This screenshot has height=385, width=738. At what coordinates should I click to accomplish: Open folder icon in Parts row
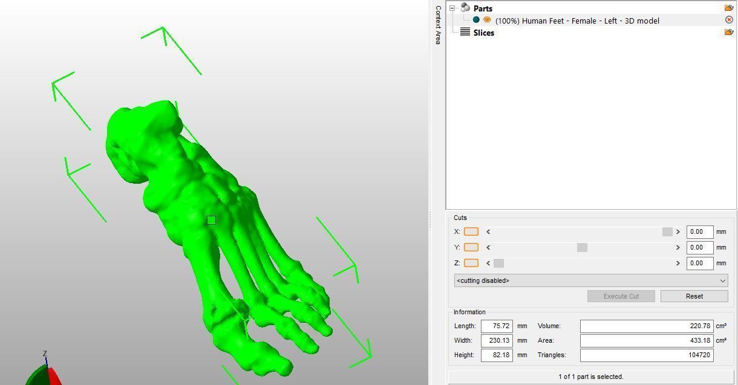pyautogui.click(x=729, y=8)
